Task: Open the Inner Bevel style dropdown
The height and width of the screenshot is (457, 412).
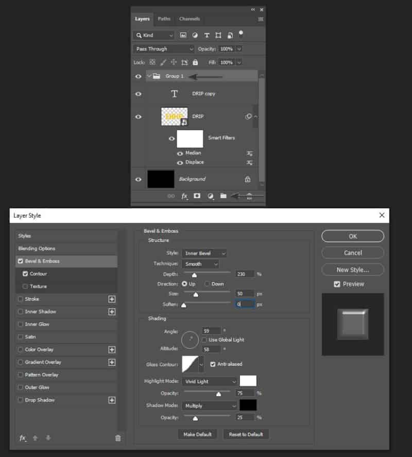Action: 204,253
